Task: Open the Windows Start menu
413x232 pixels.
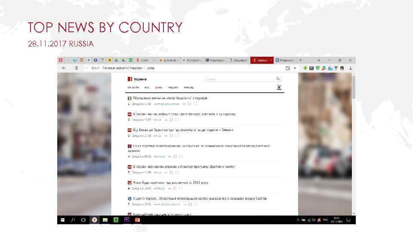Action: pyautogui.click(x=62, y=220)
